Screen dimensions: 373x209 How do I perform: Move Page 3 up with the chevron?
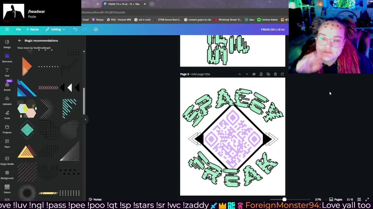pos(240,74)
